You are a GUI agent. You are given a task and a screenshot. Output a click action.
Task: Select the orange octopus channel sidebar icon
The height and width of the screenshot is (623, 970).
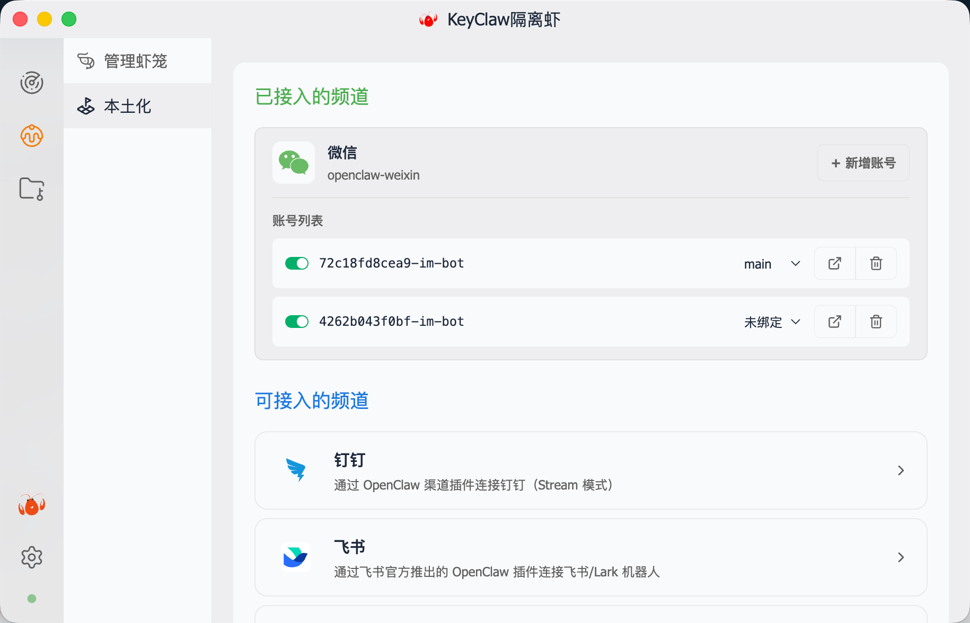[x=32, y=136]
